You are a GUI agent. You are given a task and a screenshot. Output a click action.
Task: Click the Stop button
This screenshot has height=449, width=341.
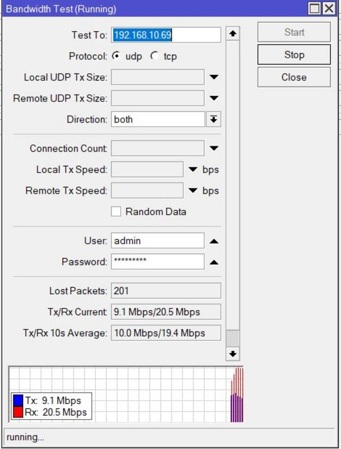coord(294,54)
